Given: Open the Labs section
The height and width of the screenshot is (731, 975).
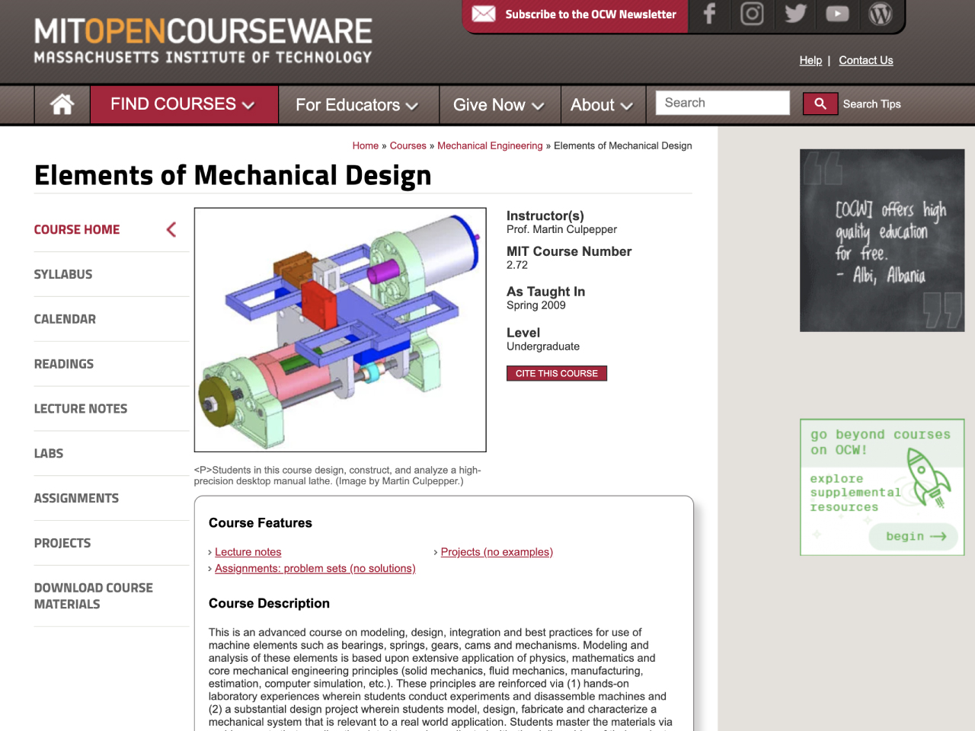Looking at the screenshot, I should tap(49, 454).
